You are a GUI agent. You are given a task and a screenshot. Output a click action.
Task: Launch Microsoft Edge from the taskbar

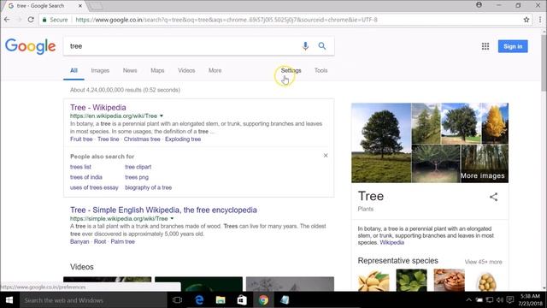(199, 300)
